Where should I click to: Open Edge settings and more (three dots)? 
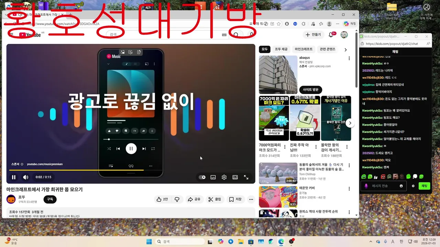point(338,24)
